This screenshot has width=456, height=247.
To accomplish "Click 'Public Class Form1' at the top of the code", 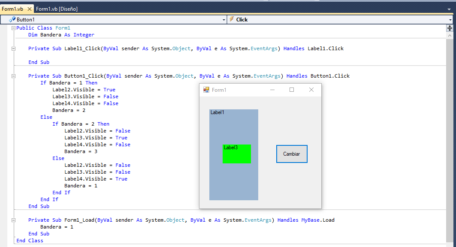I will point(43,28).
